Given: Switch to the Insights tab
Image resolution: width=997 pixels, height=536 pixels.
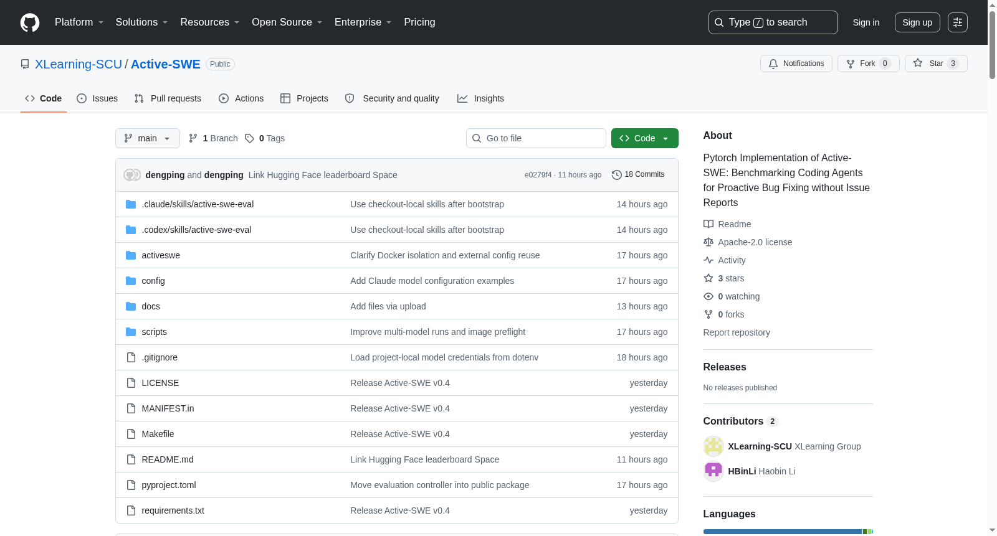Looking at the screenshot, I should coord(480,98).
